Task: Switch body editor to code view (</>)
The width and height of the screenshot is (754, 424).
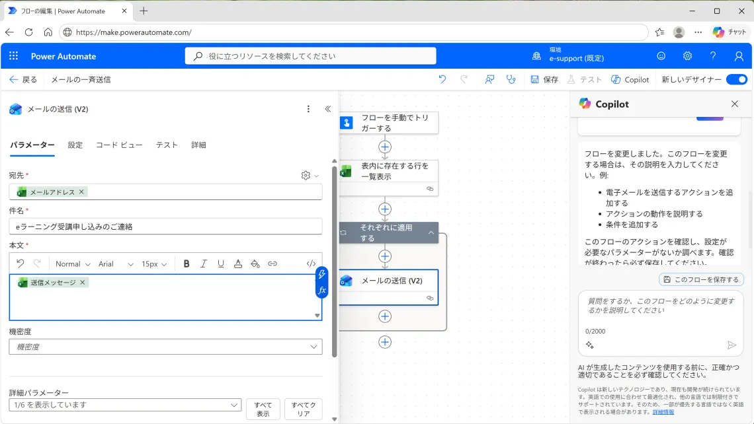Action: [x=311, y=264]
